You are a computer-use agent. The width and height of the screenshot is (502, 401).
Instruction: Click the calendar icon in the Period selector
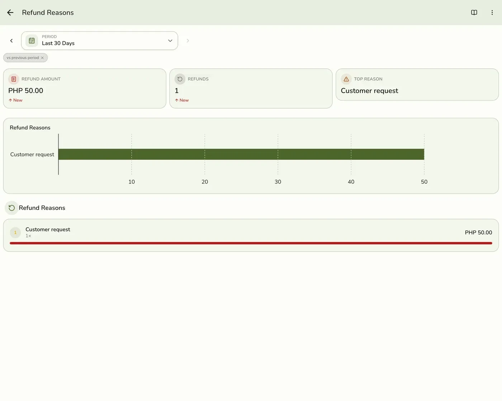coord(32,41)
